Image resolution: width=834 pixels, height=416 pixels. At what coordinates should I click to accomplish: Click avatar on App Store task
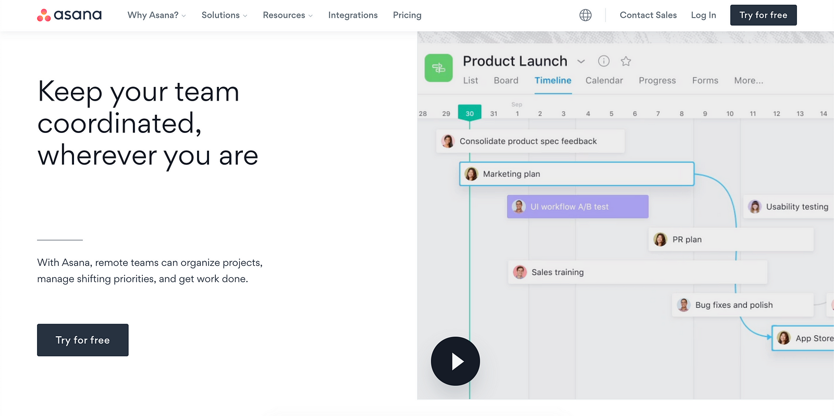tap(783, 338)
